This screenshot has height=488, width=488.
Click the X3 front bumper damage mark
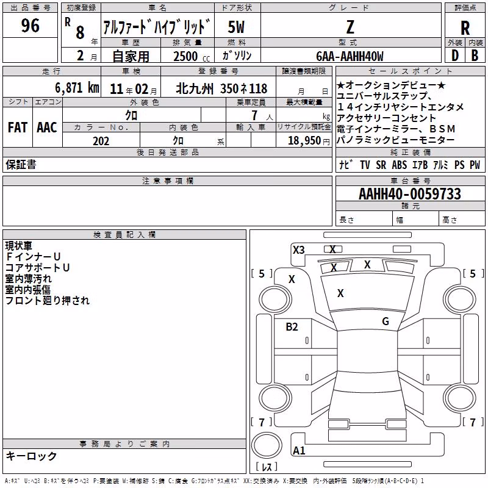click(298, 250)
